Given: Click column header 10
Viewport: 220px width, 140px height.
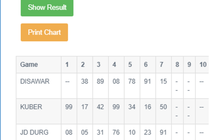Looking at the screenshot, I should pyautogui.click(x=203, y=65).
